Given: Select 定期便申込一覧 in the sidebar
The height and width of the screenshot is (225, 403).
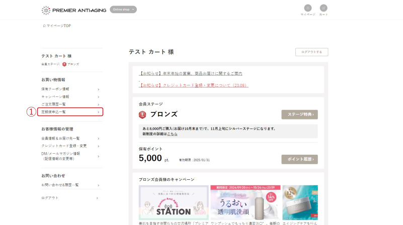Looking at the screenshot, I should point(70,111).
